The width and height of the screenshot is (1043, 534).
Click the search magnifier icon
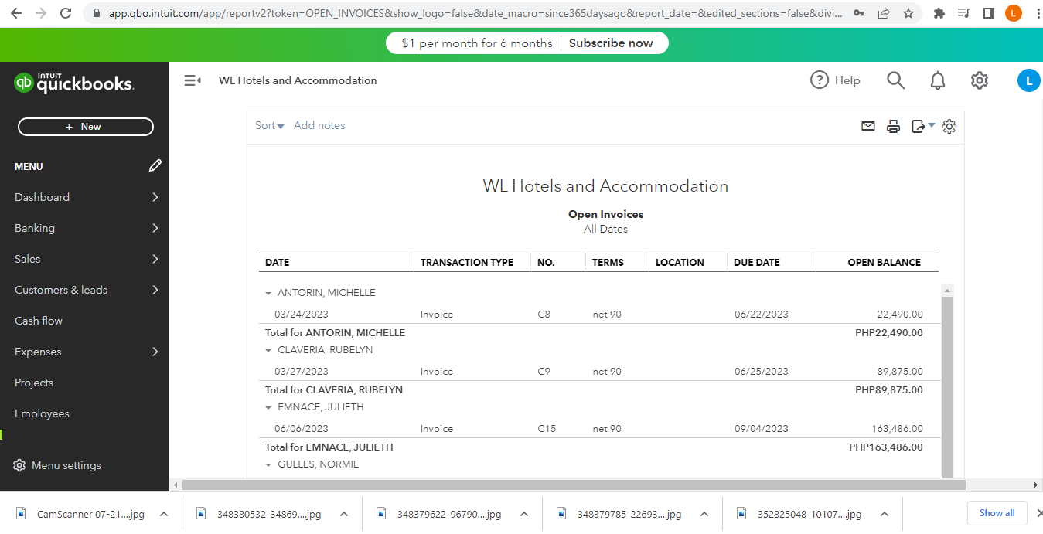(x=895, y=80)
